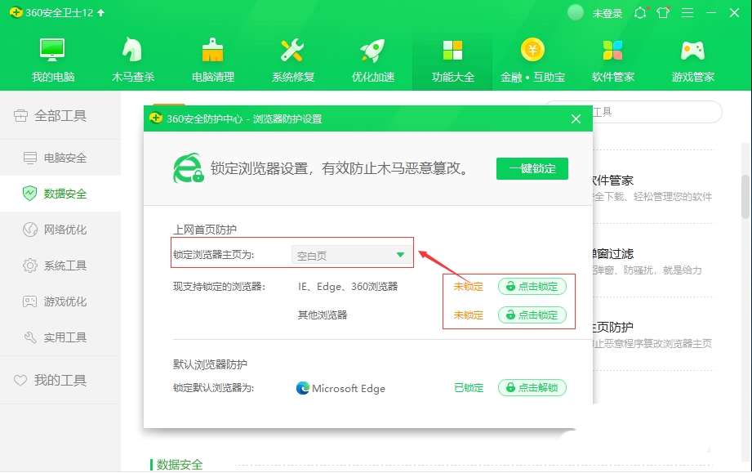Click the vertical scrollbar on the right side
Screen dimensions: 752x473
[745, 197]
